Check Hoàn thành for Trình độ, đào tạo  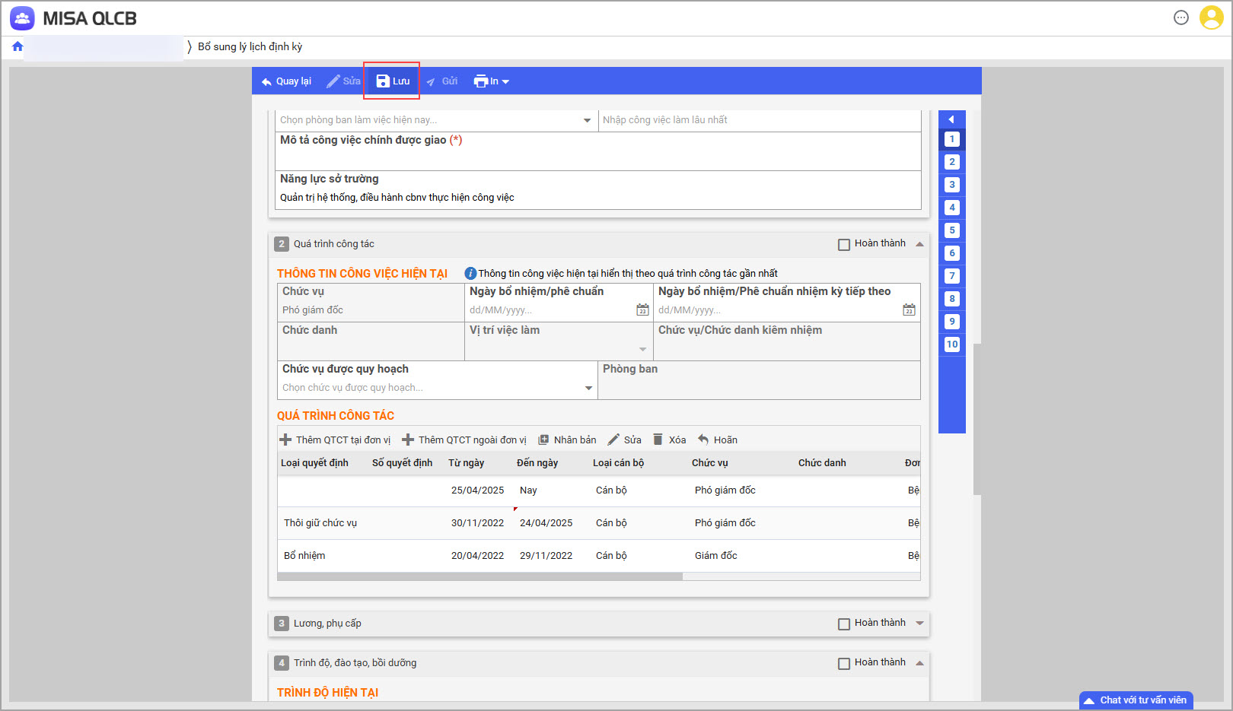(844, 664)
